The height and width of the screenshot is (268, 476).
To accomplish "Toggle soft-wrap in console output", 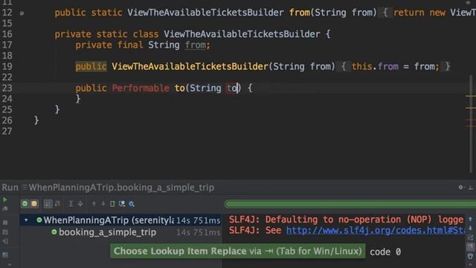I will pyautogui.click(x=470, y=237).
